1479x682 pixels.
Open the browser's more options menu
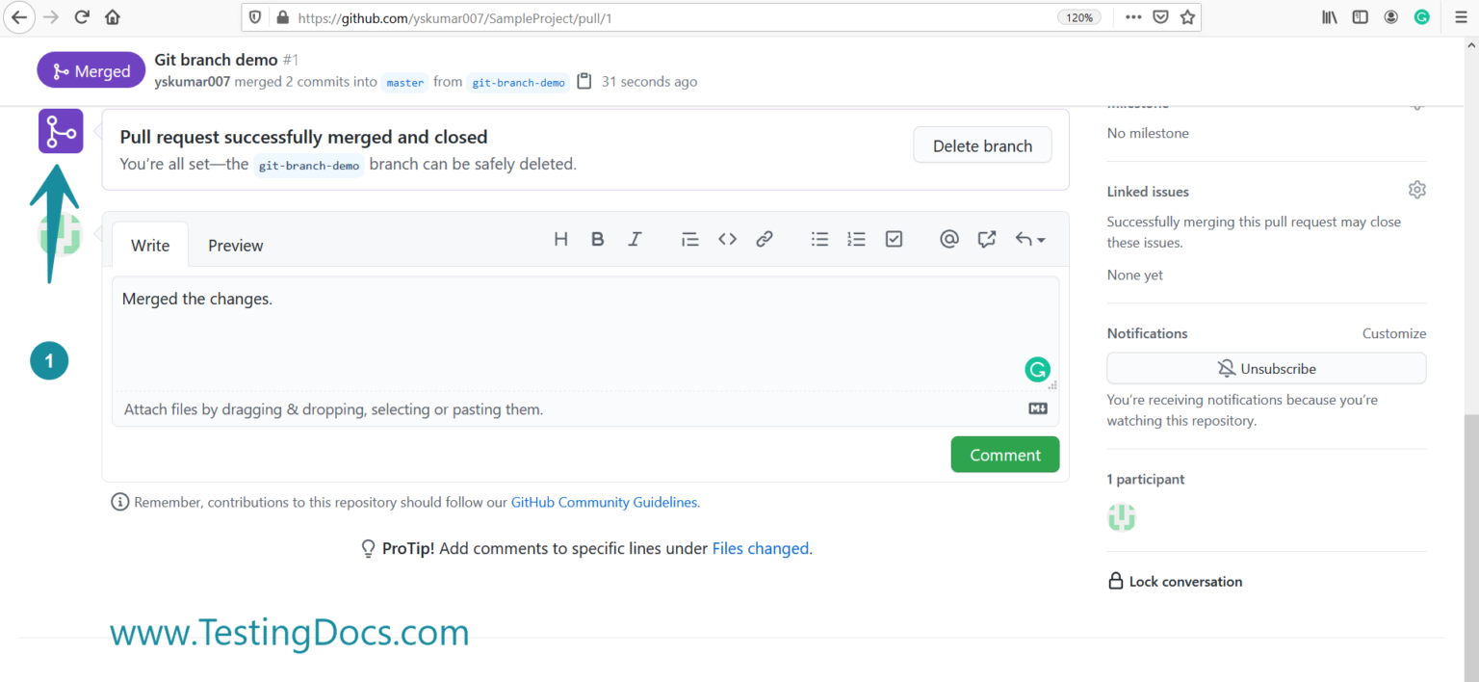[1133, 16]
